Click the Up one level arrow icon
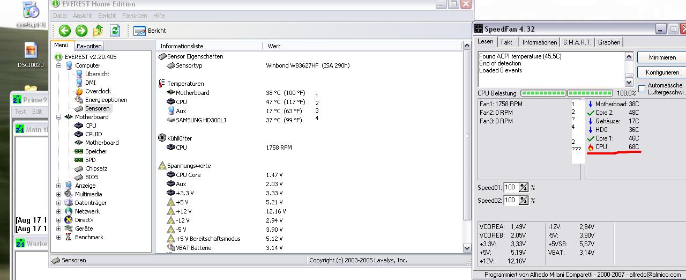Screen dimensions: 686x280 click(98, 31)
